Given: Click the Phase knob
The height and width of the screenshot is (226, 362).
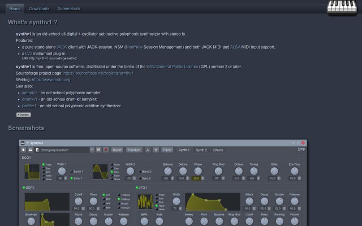Looking at the screenshot, I should (198, 171).
